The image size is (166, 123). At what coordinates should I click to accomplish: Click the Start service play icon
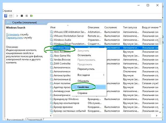[x=17, y=16]
